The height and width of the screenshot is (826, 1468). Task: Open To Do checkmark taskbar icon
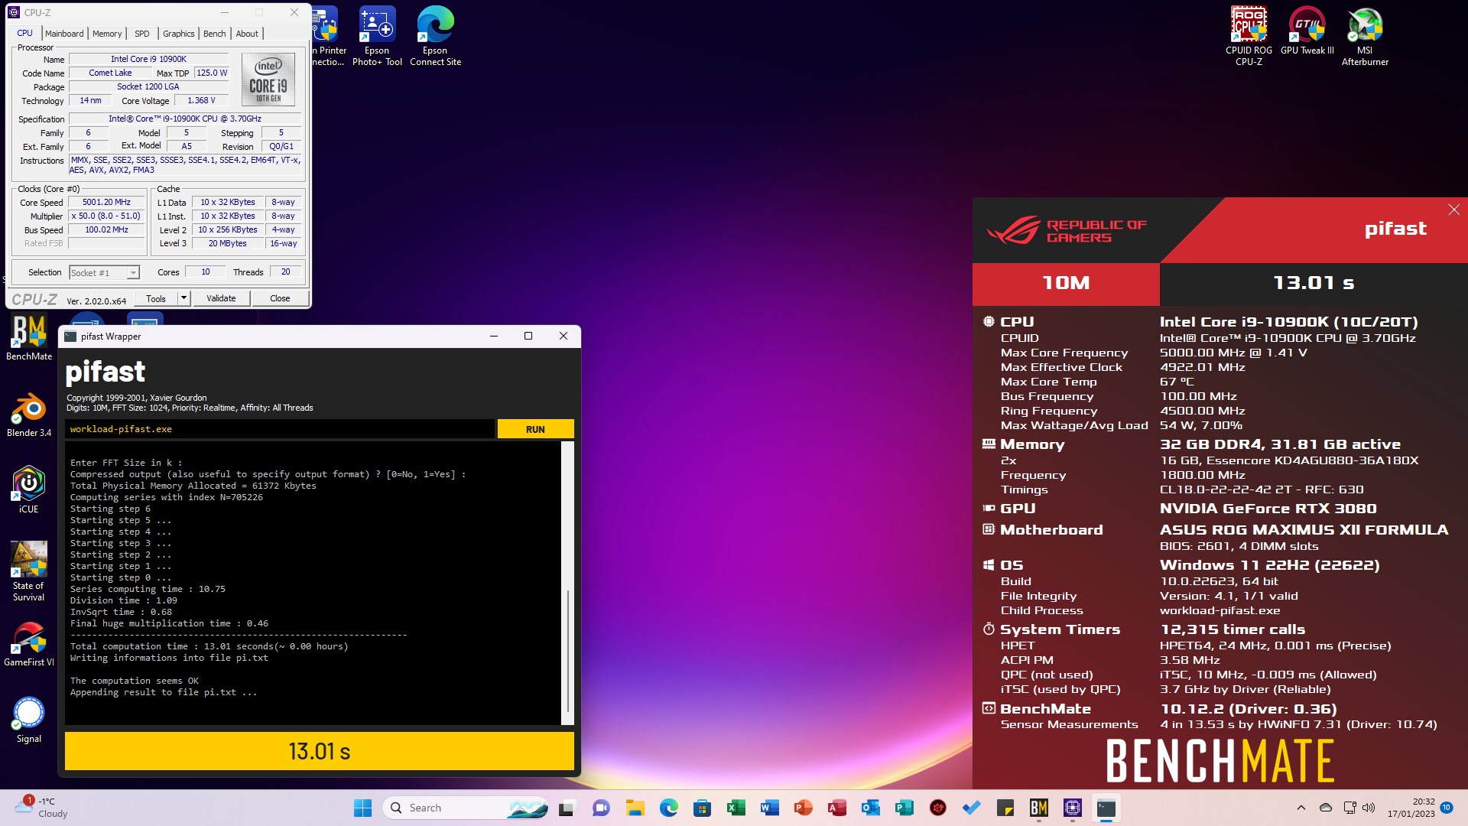coord(971,808)
